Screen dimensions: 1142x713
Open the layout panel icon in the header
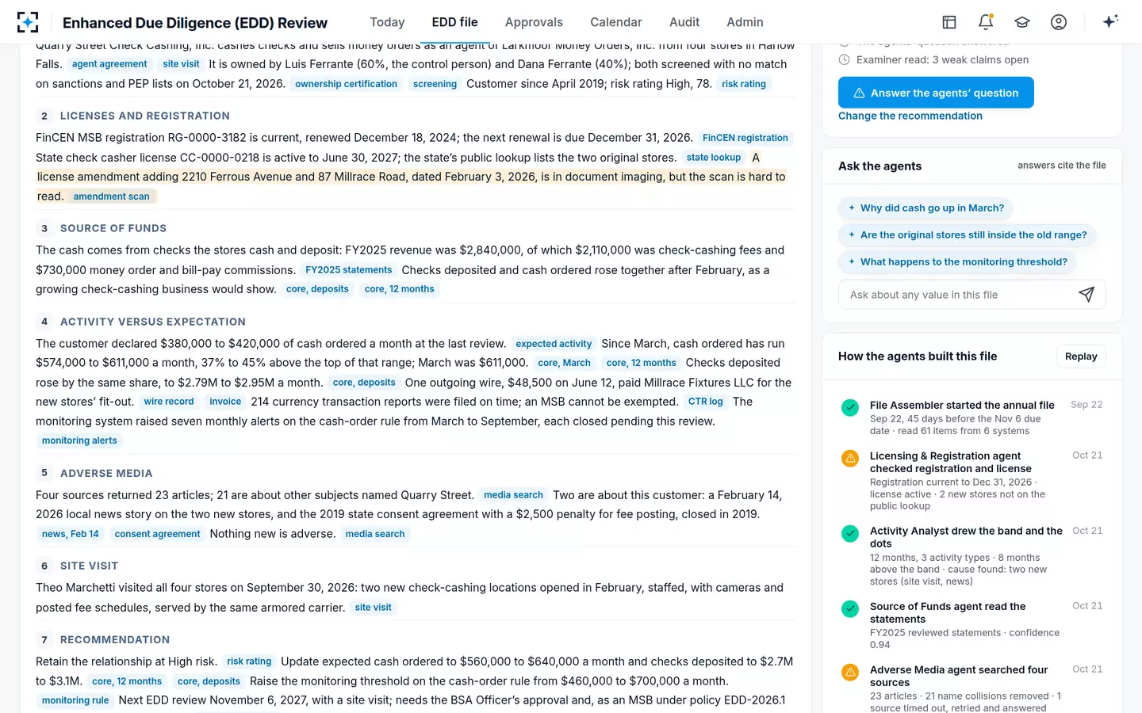[x=949, y=22]
